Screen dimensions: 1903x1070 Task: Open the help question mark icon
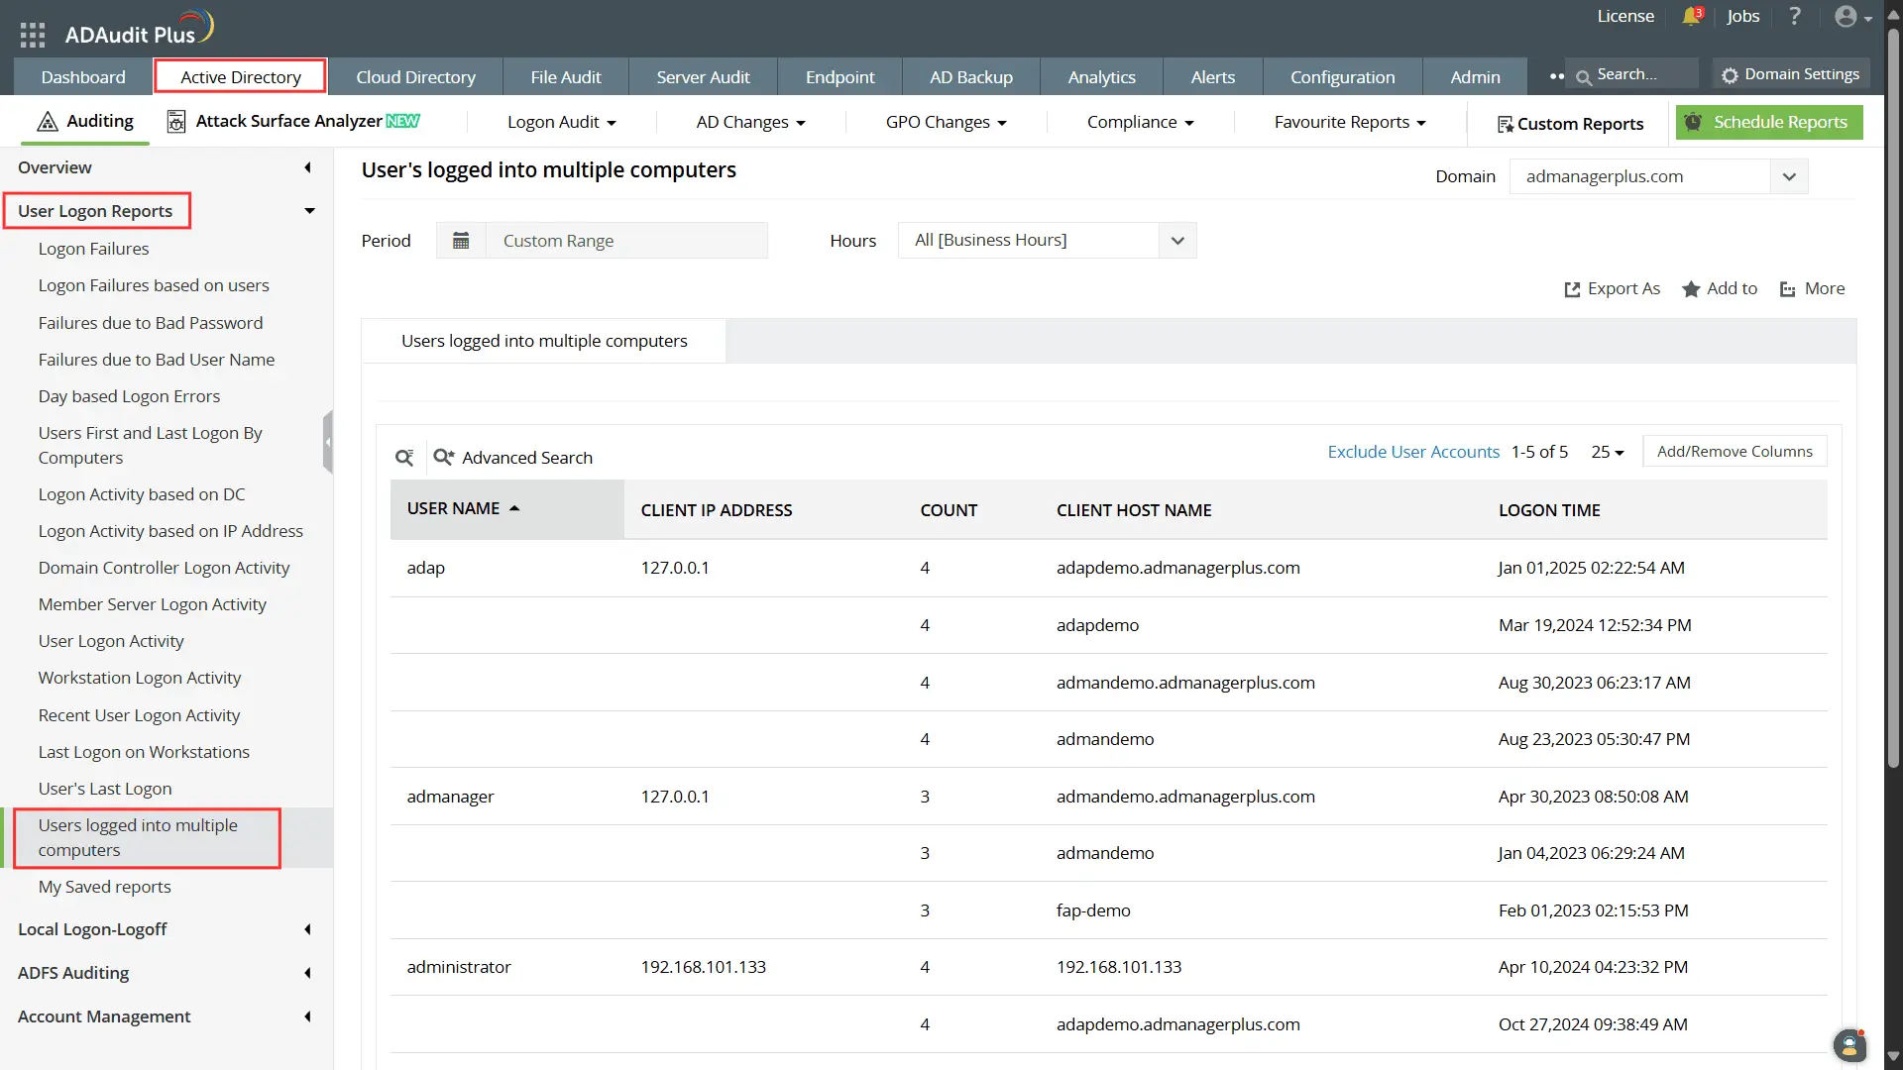click(1794, 17)
